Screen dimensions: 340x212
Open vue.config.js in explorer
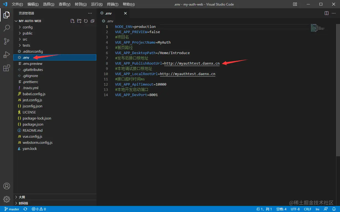(55, 136)
